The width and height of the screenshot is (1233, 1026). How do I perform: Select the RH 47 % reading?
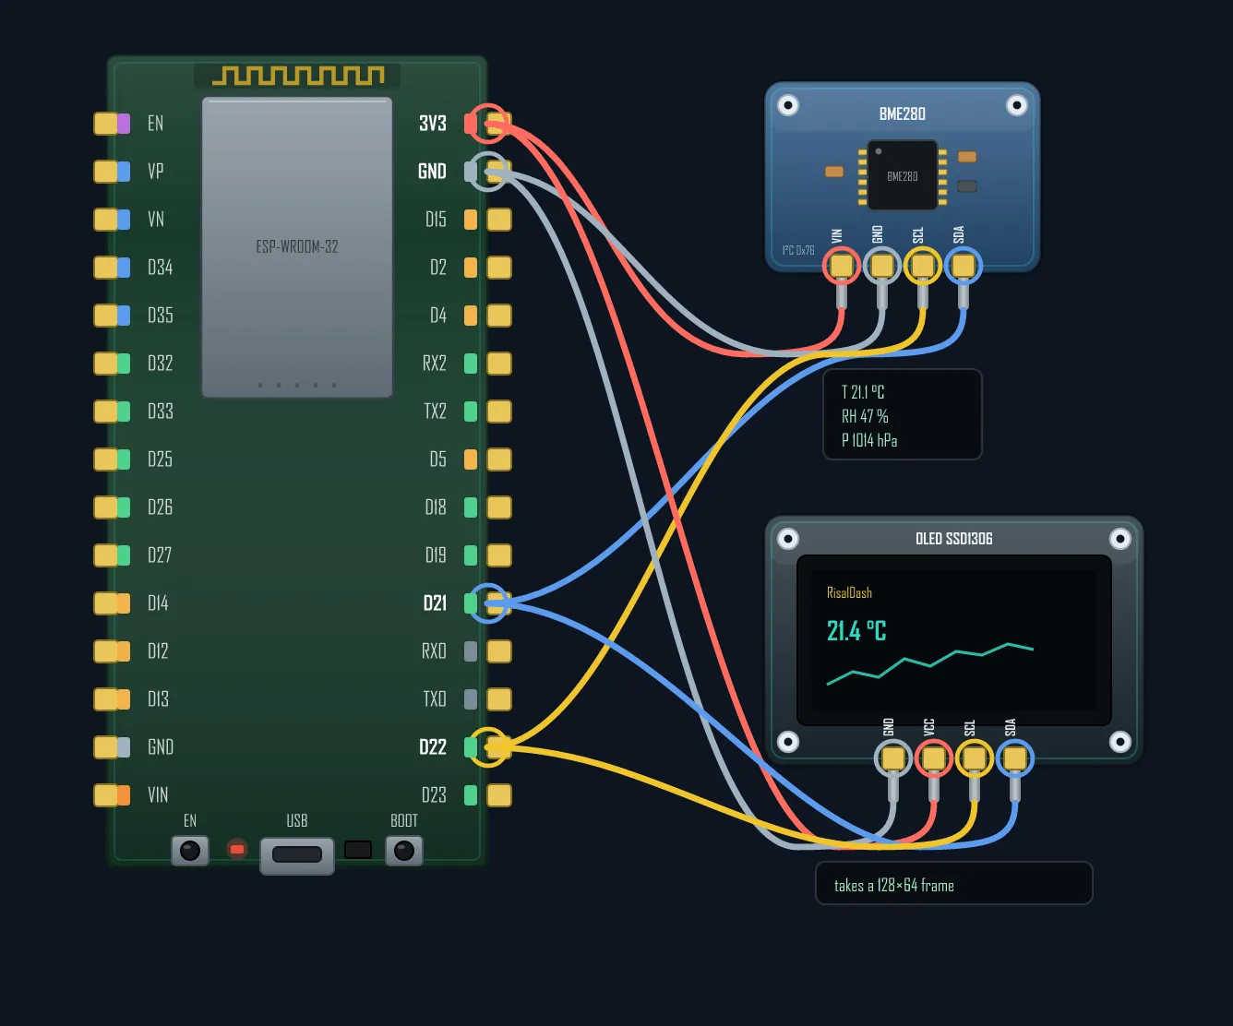[x=865, y=416]
